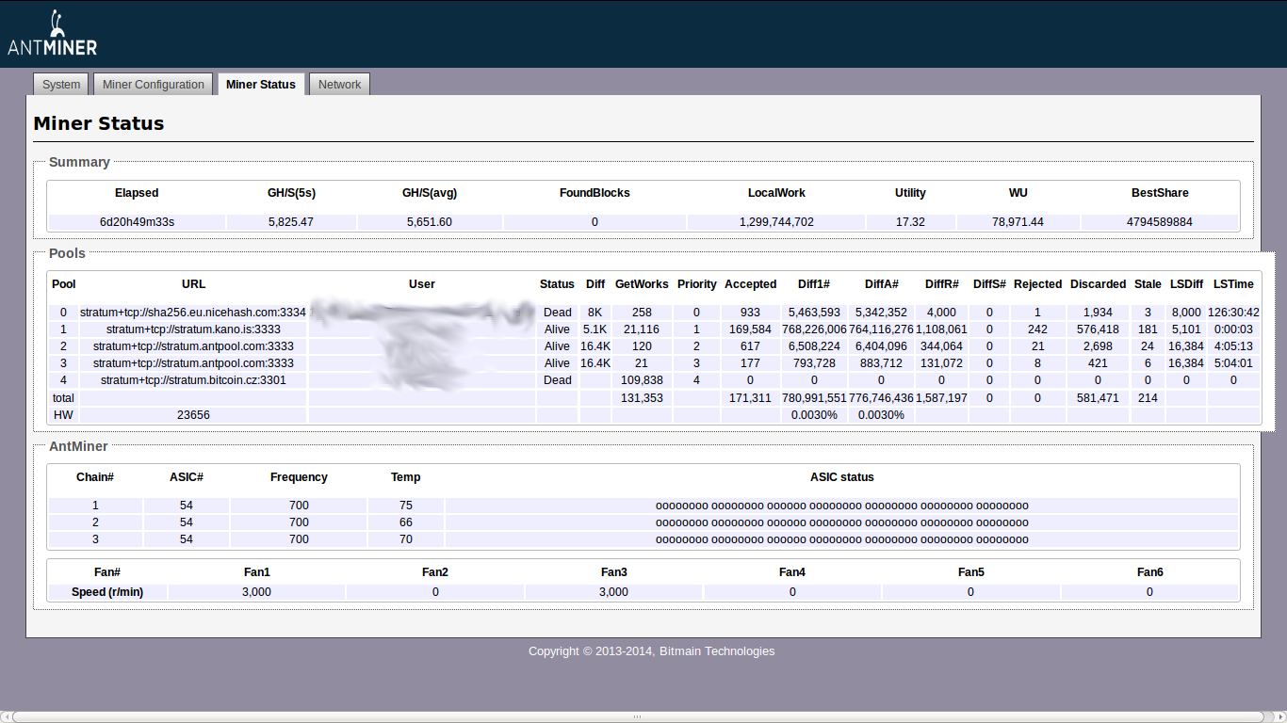Screen dimensions: 1287x723
Task: Click the stratum.kano.is:3333 pool URL
Action: pyautogui.click(x=193, y=329)
